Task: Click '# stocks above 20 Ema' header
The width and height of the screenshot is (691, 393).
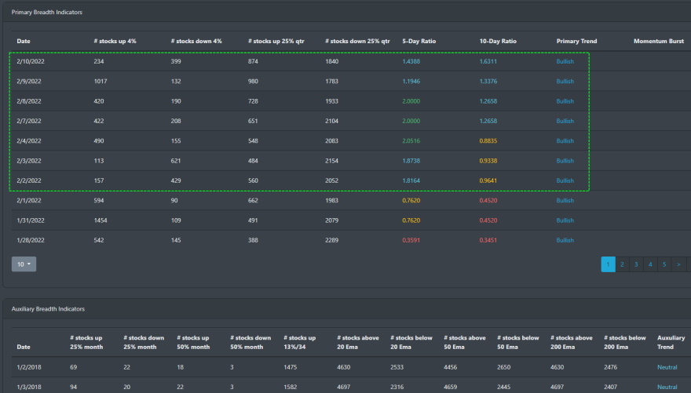Action: [x=358, y=342]
